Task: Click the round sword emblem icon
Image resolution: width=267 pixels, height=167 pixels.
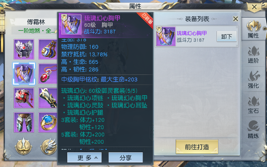Action: [x=23, y=146]
